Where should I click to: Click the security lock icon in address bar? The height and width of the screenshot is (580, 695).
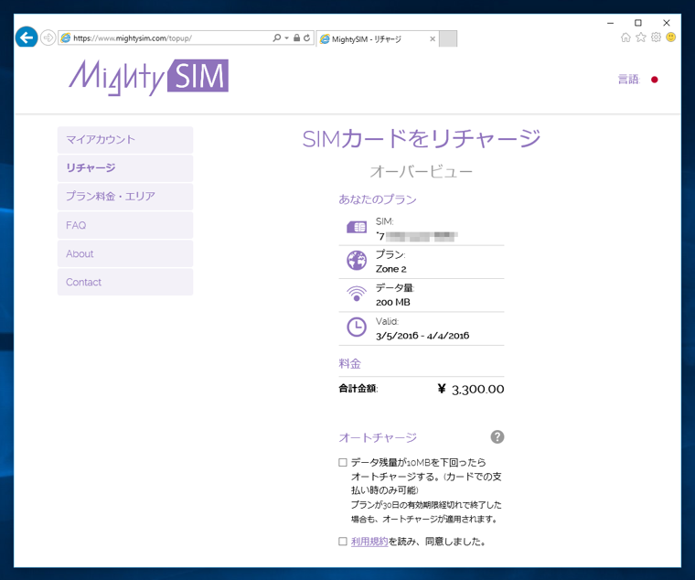click(x=296, y=38)
